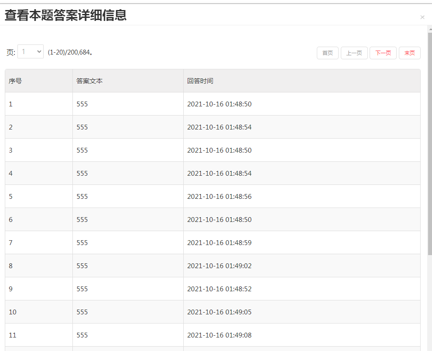Image resolution: width=432 pixels, height=351 pixels.
Task: Click the 答案文本 column header
Action: (89, 81)
